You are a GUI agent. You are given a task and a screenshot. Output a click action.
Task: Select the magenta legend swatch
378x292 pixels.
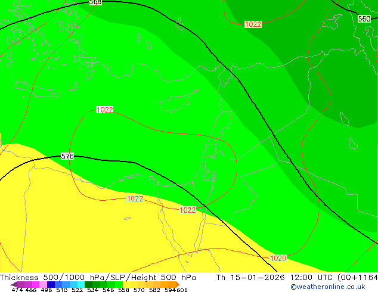click(35, 284)
